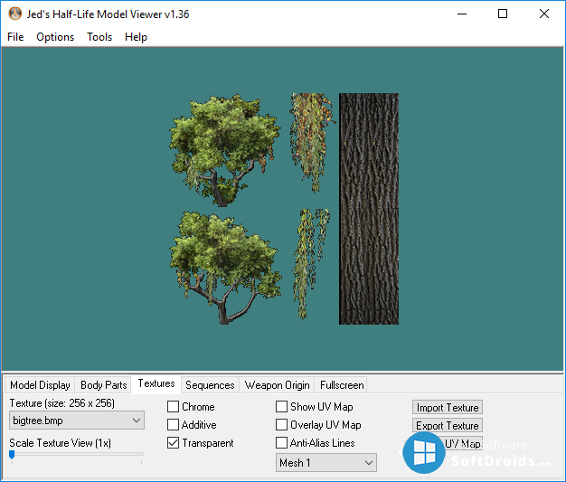Open the Options menu

coord(55,37)
